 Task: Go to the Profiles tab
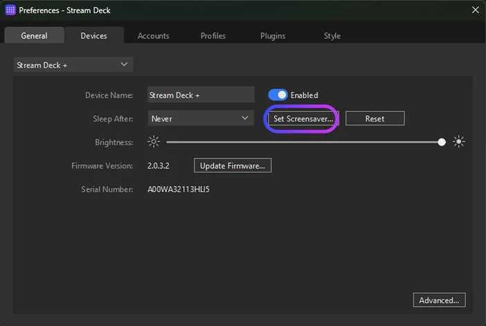pos(213,36)
